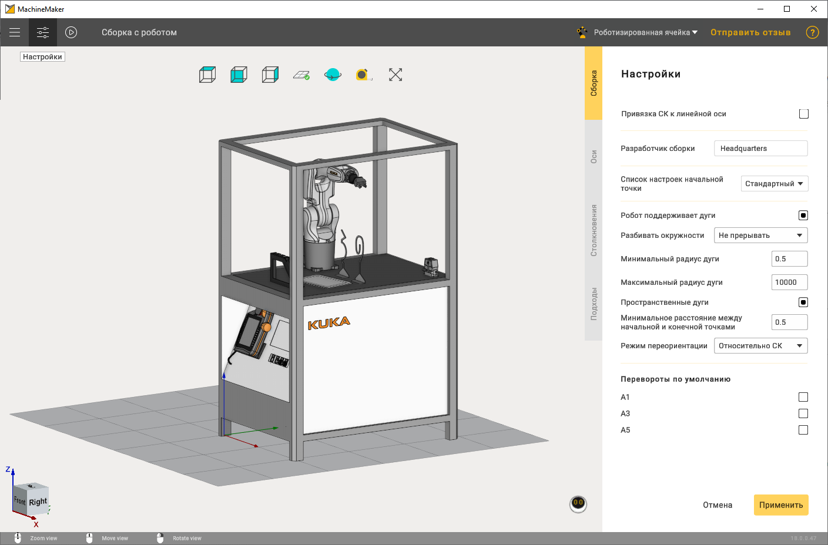828x545 pixels.
Task: Check the A3 flip checkbox
Action: [803, 414]
